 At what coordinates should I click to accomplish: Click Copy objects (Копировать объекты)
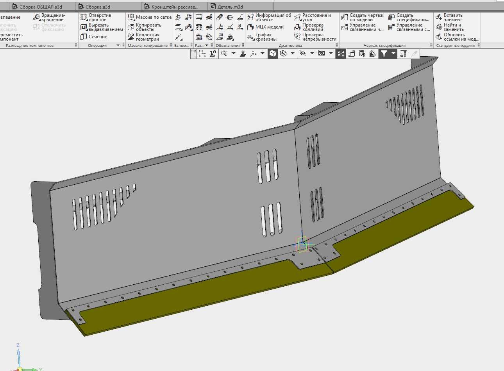(x=144, y=27)
